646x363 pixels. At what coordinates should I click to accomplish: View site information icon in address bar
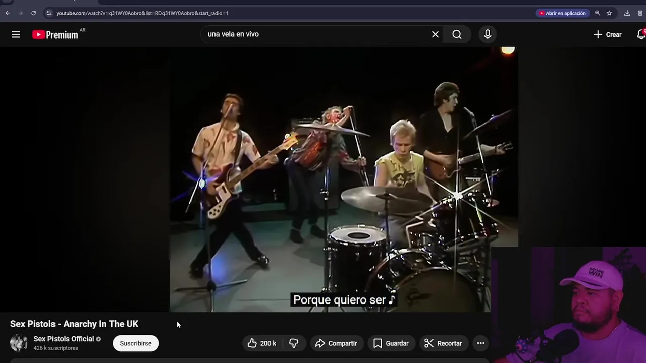(49, 13)
